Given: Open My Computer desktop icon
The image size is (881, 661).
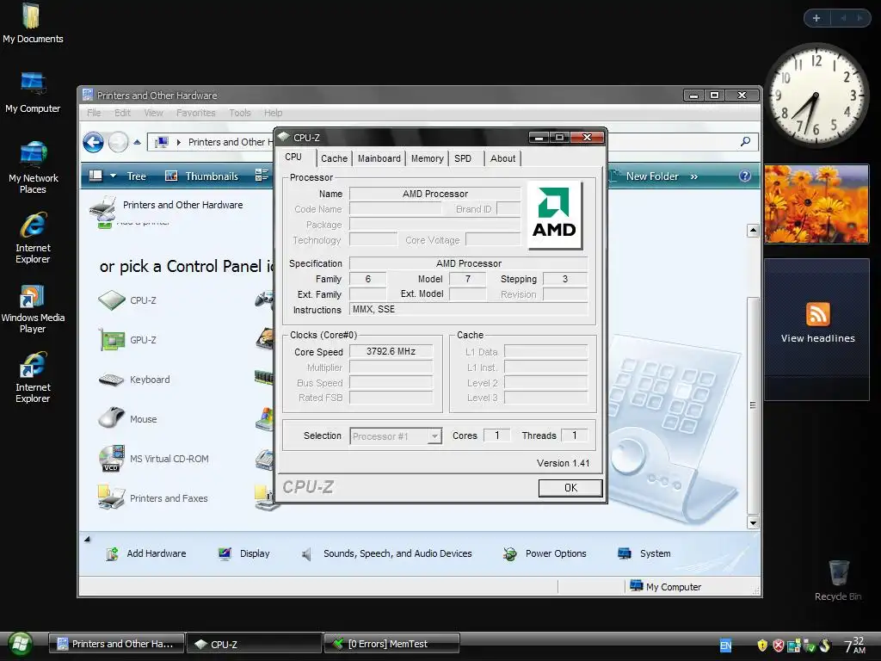Looking at the screenshot, I should click(x=33, y=93).
